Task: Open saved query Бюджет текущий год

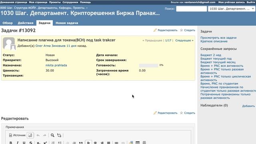Action: [x=216, y=59]
